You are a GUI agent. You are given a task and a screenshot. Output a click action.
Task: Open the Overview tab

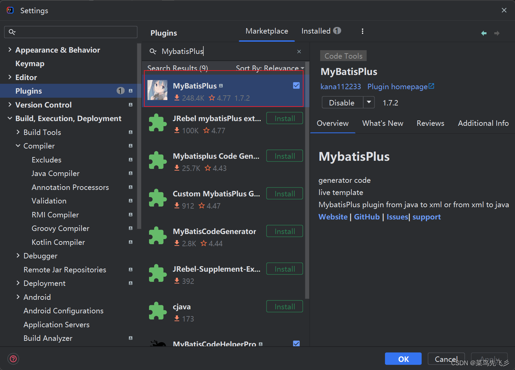pos(333,123)
